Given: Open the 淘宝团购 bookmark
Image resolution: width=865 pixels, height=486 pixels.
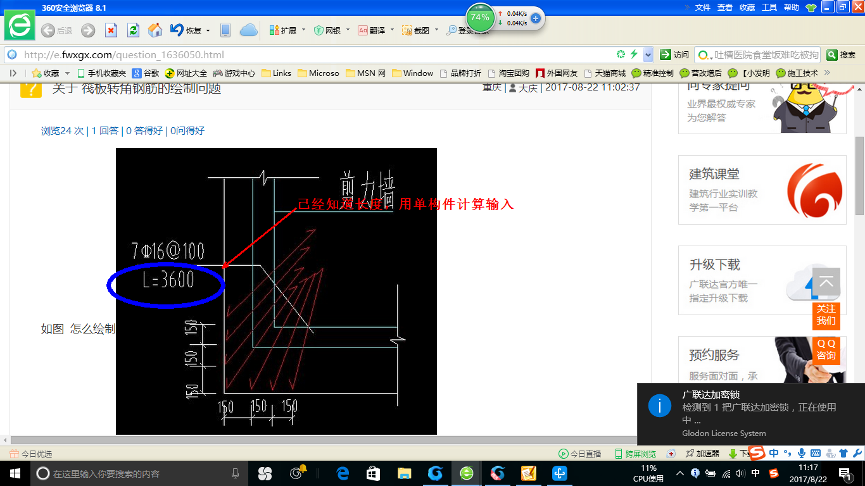Looking at the screenshot, I should 508,73.
